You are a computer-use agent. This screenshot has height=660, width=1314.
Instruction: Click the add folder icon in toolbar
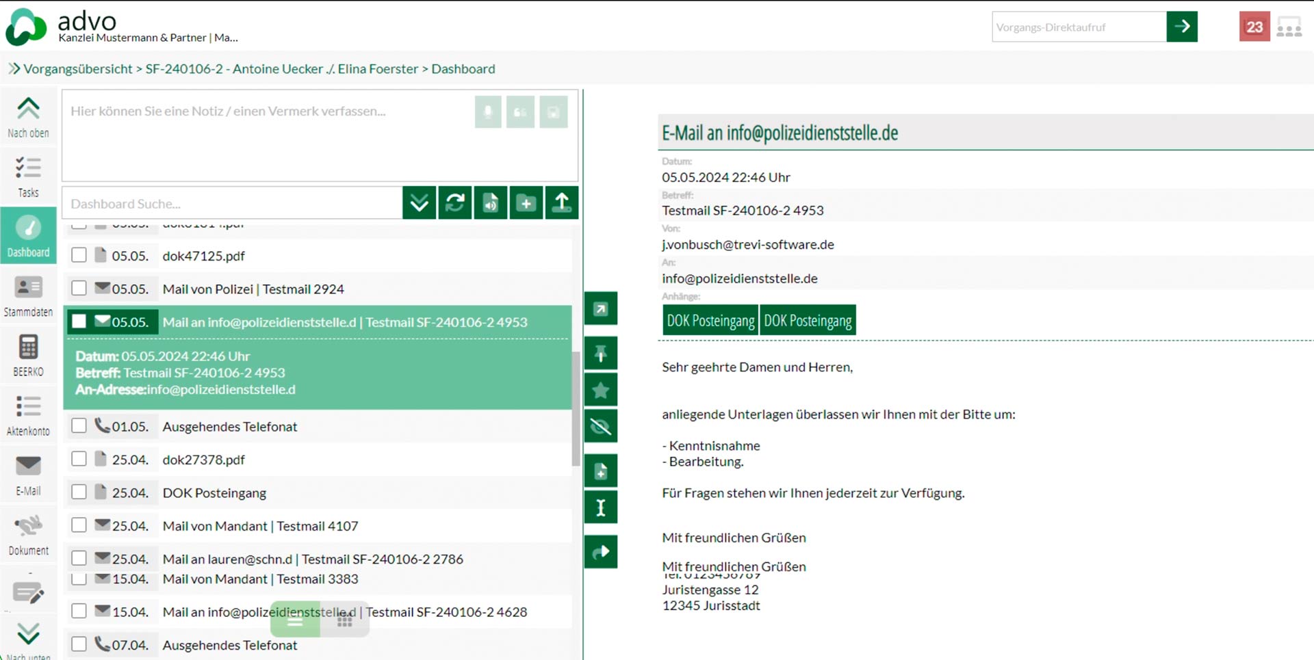(x=526, y=203)
